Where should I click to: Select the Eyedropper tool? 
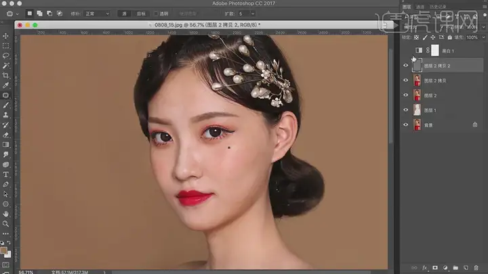coord(5,85)
